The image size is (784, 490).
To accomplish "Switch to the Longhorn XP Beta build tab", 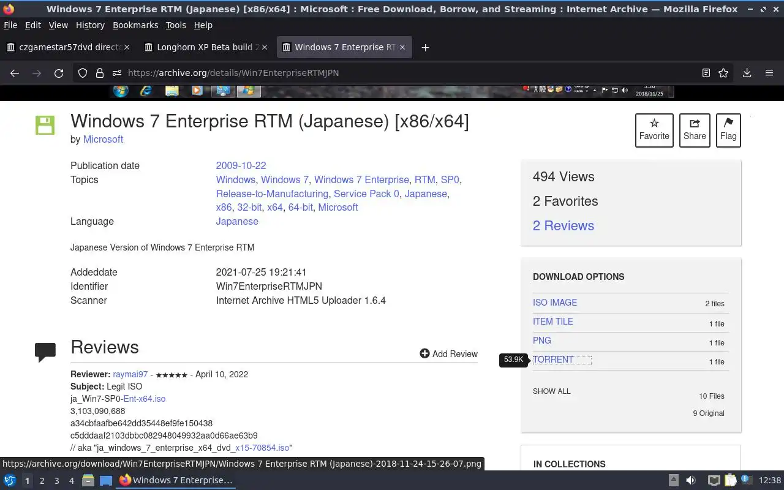I will 205,47.
